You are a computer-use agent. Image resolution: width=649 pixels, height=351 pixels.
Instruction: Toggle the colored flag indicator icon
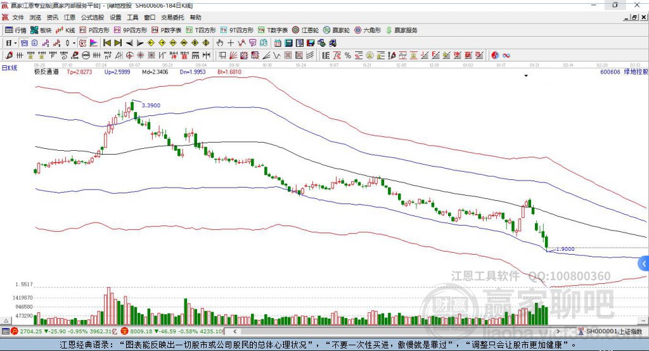click(94, 43)
